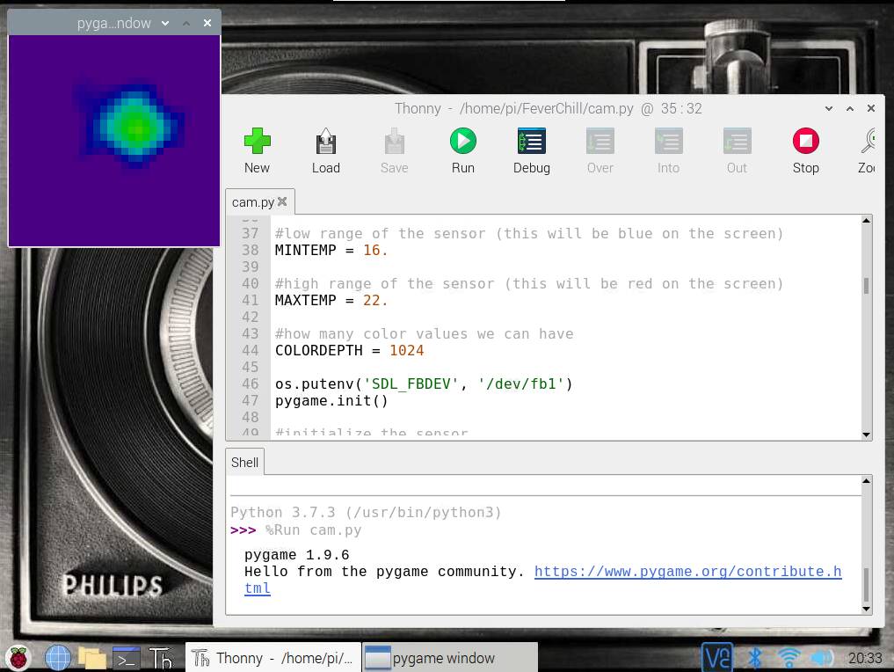Select the step Over icon
Screen dimensions: 894x672
point(600,141)
